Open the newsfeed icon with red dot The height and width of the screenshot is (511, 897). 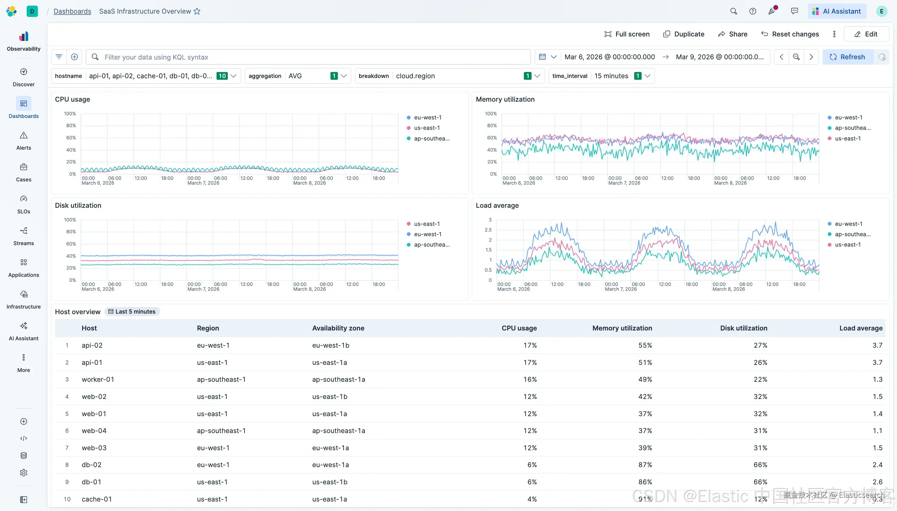[772, 11]
